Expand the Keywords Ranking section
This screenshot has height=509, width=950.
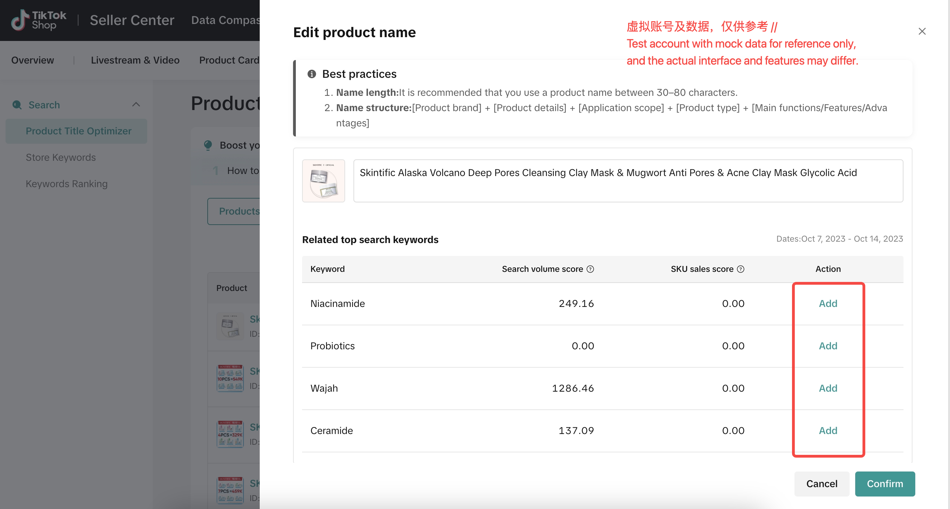coord(67,183)
